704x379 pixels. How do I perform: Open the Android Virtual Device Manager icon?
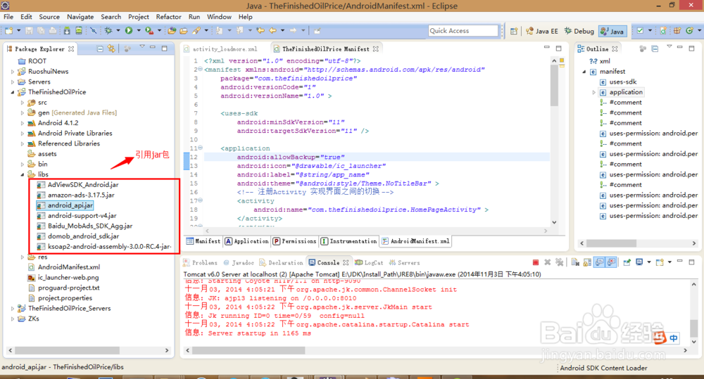pyautogui.click(x=79, y=30)
